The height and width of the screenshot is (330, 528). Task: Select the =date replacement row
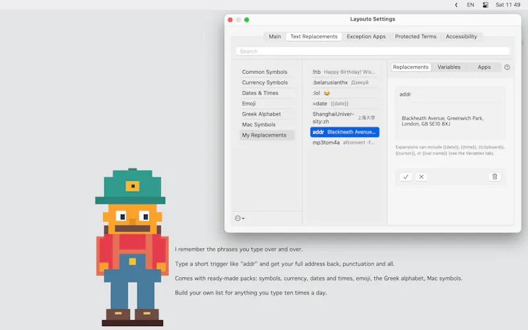tap(345, 104)
